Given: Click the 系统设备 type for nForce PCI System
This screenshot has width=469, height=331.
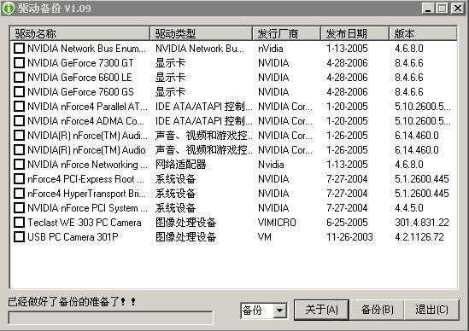Looking at the screenshot, I should (x=175, y=208).
